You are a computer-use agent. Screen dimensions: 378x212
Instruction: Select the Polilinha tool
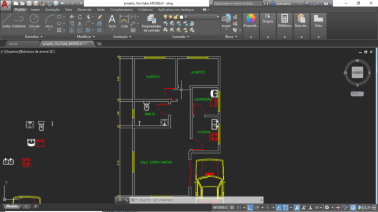tap(19, 21)
